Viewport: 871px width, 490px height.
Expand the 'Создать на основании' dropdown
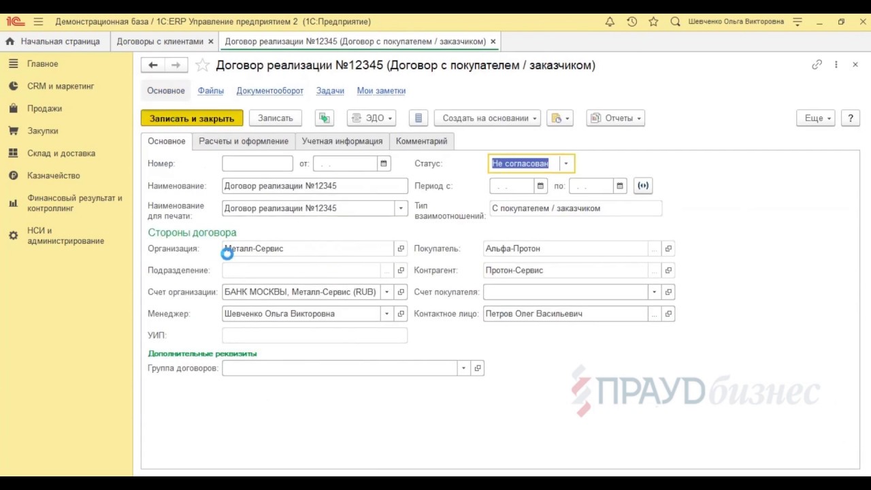click(x=487, y=118)
